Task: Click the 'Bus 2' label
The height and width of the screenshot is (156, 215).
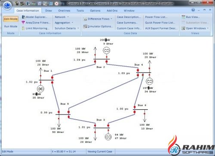Action: 101,67
